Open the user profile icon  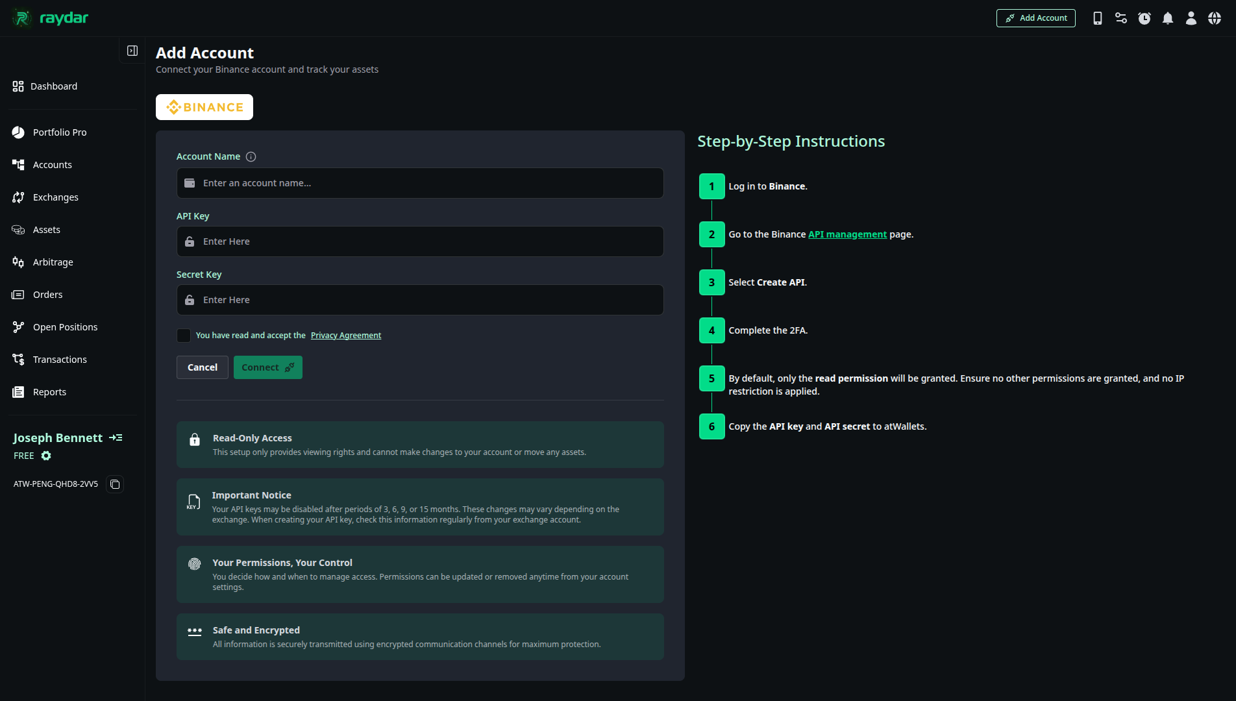1191,18
